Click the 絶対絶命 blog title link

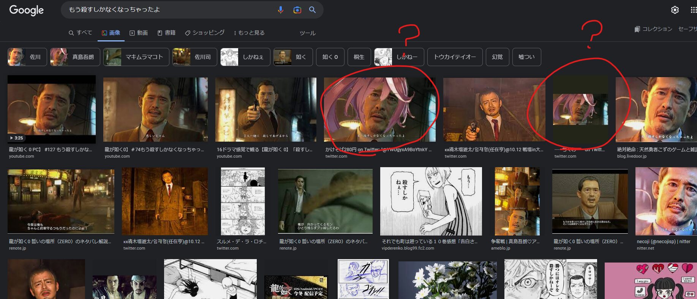657,150
